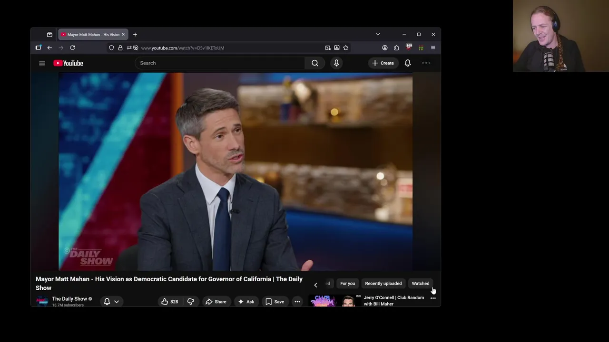List all tabs with the dropdown arrow
This screenshot has height=342, width=609.
point(378,35)
